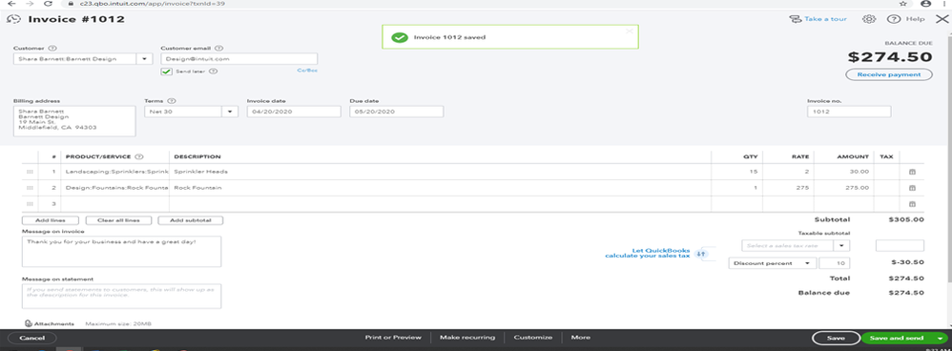Image resolution: width=952 pixels, height=351 pixels.
Task: Select the Rock Fountain description cell
Action: pyautogui.click(x=440, y=188)
